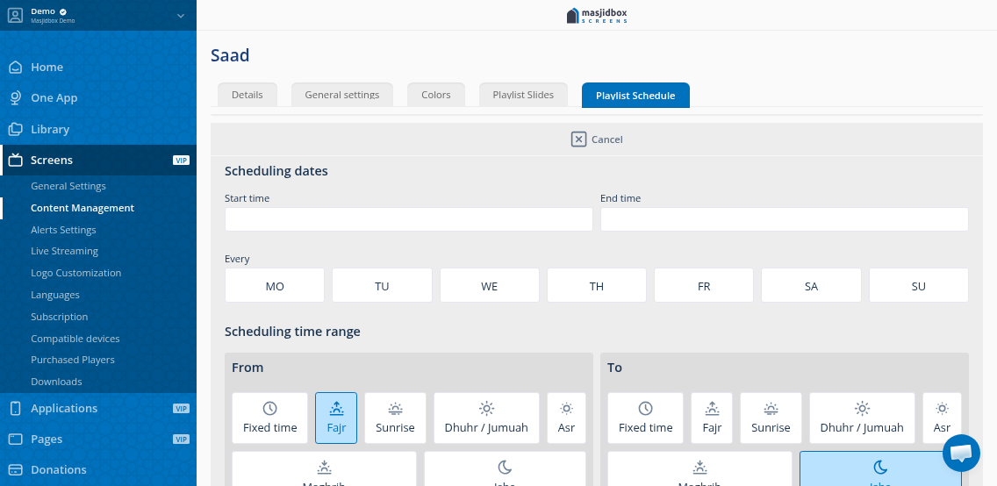Select Dhuhr / Jumuah in From panel
Image resolution: width=997 pixels, height=486 pixels.
(x=486, y=418)
